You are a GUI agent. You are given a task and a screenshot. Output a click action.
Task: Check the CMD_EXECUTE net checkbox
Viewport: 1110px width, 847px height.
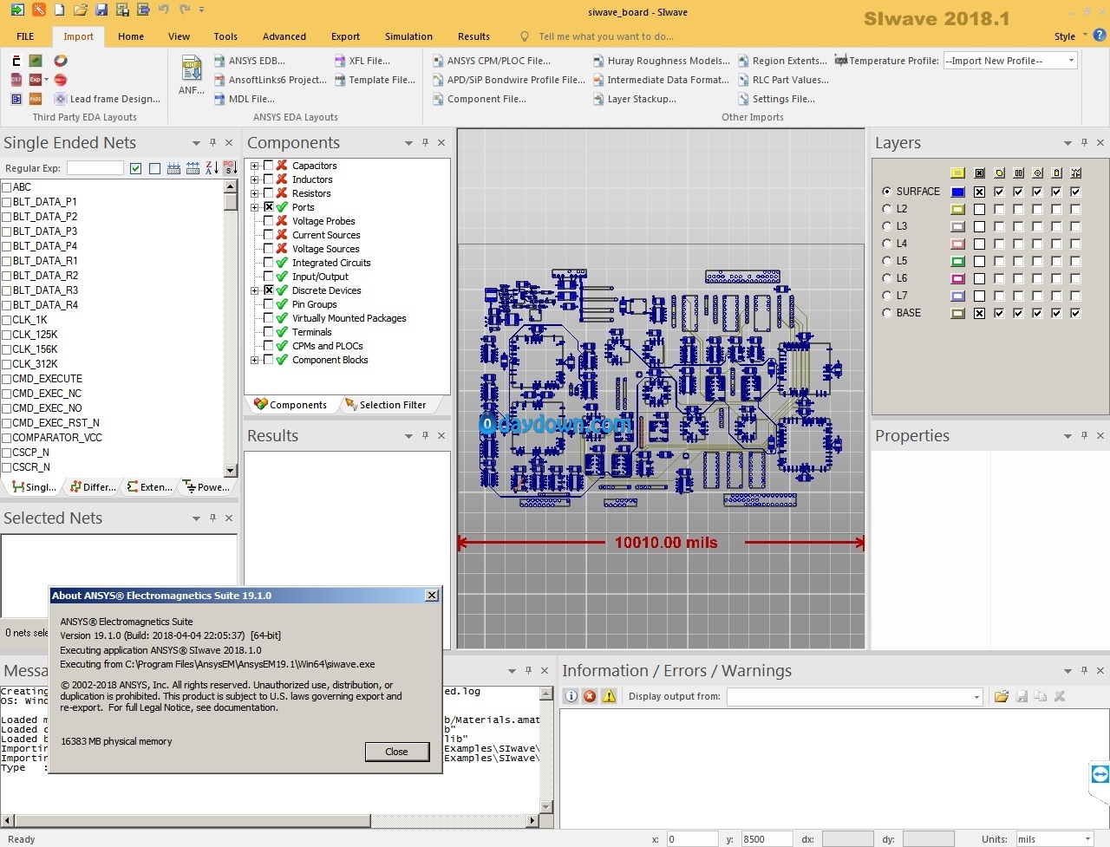[7, 379]
